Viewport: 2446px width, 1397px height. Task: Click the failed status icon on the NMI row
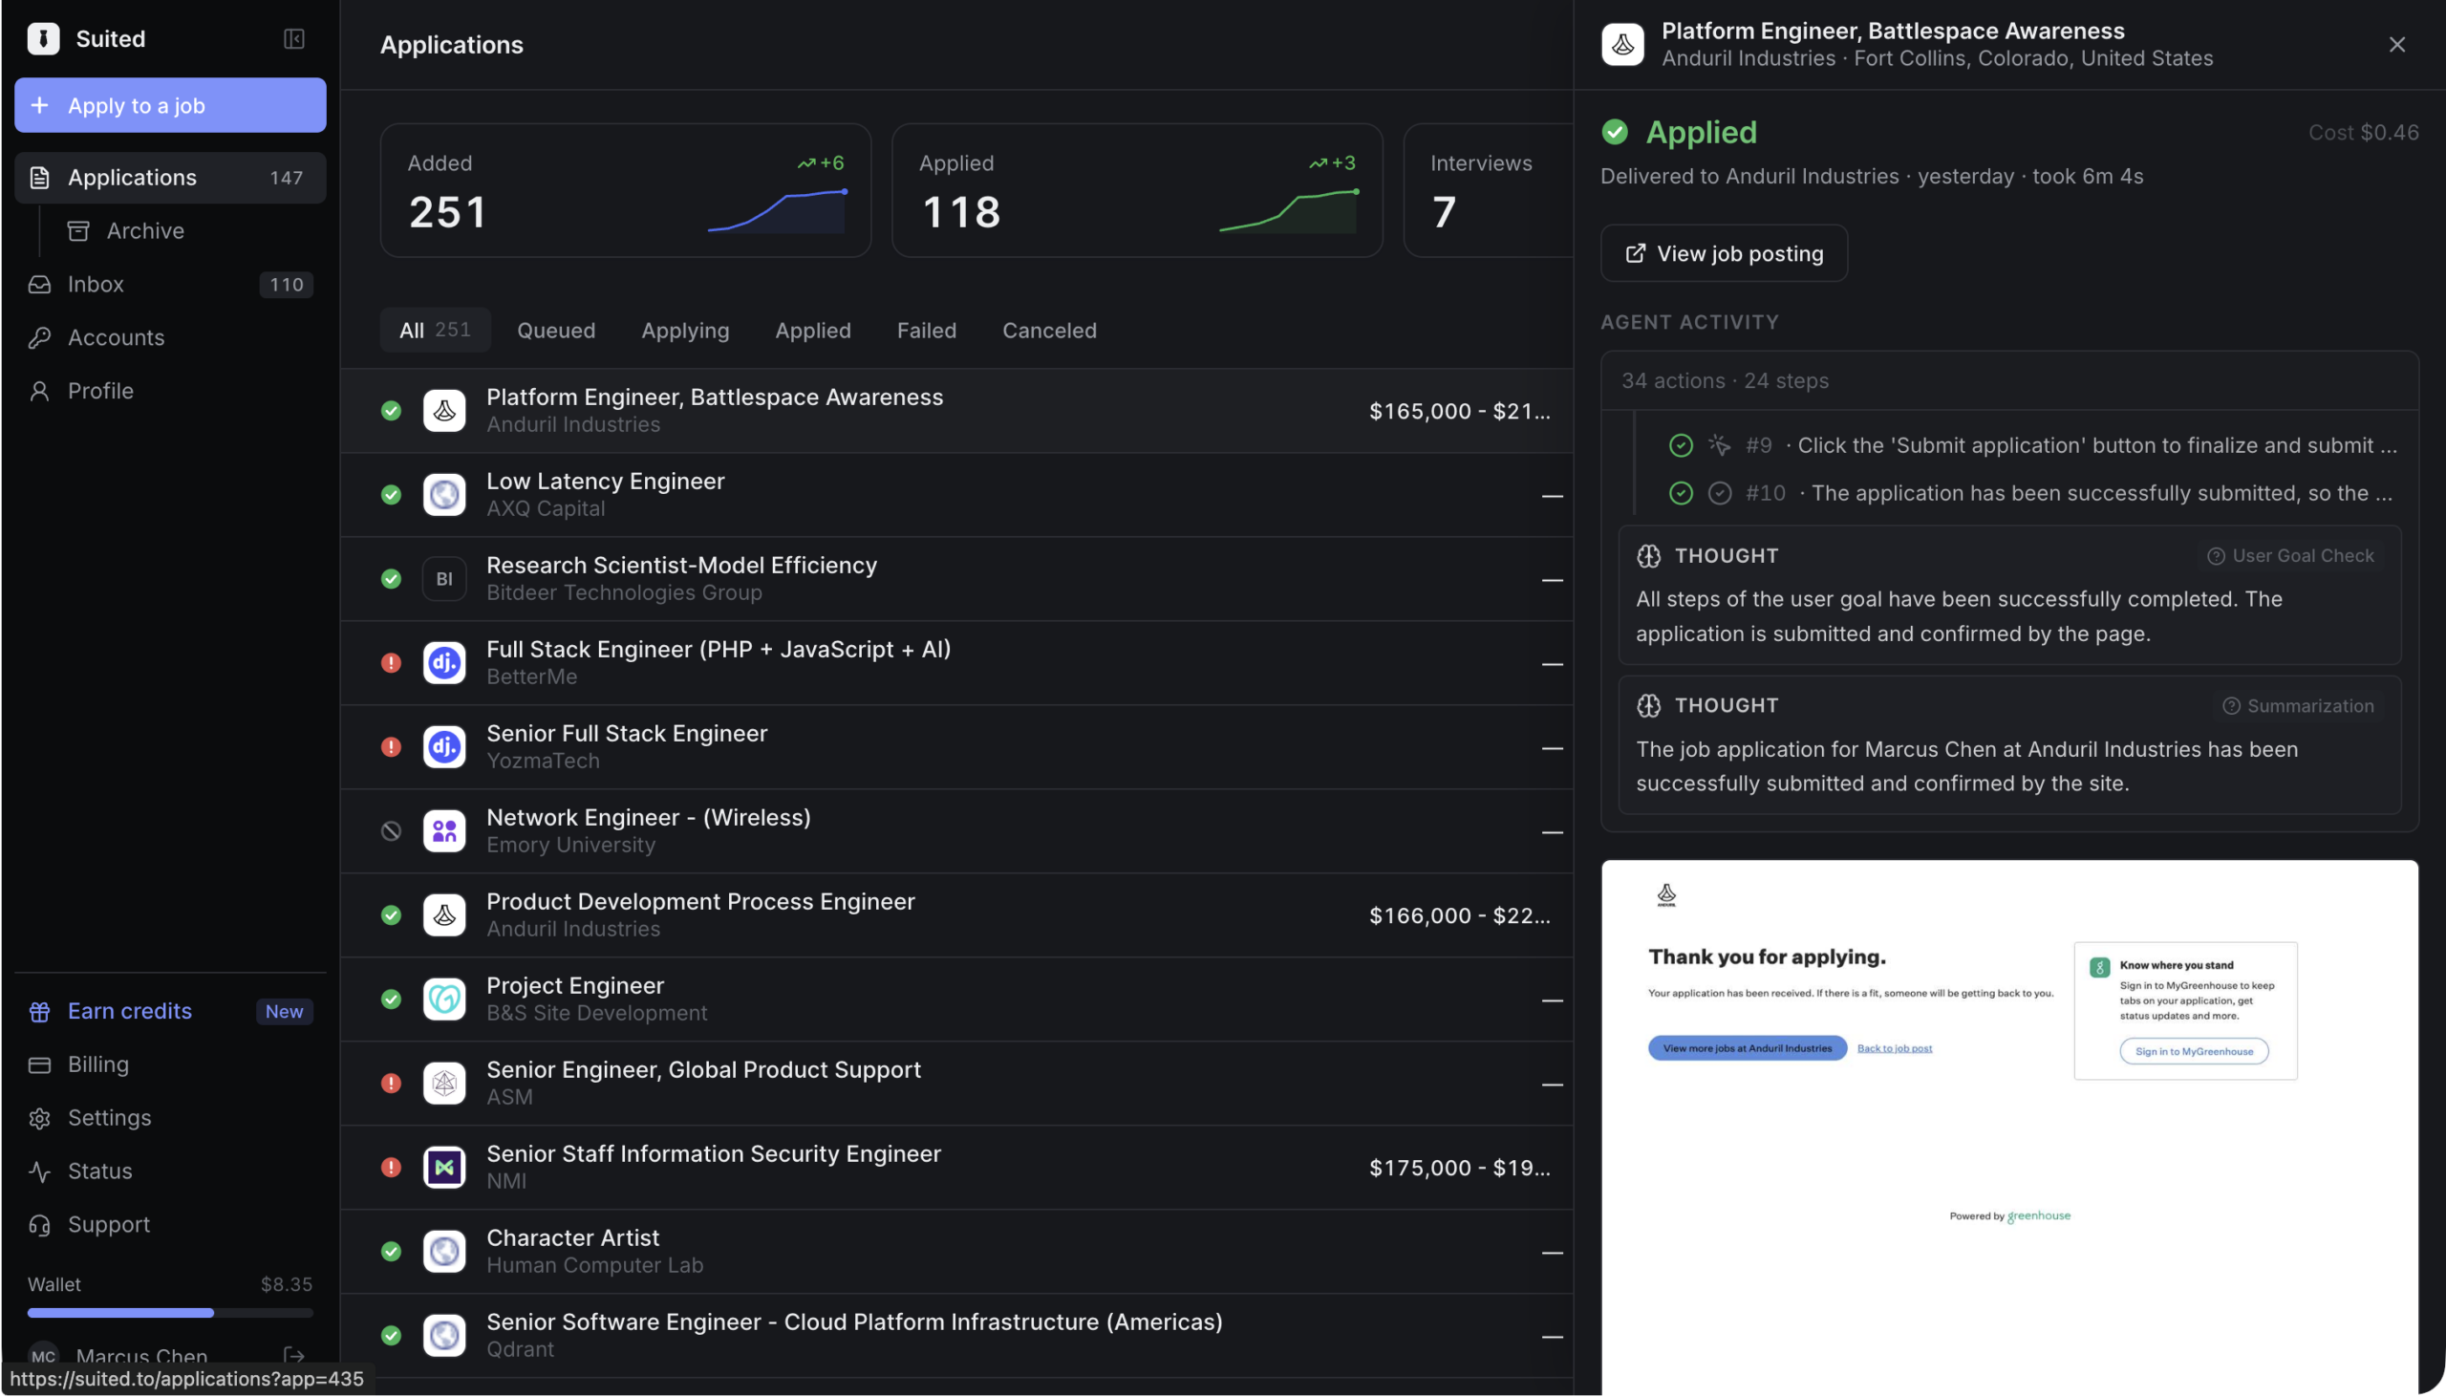click(x=392, y=1168)
